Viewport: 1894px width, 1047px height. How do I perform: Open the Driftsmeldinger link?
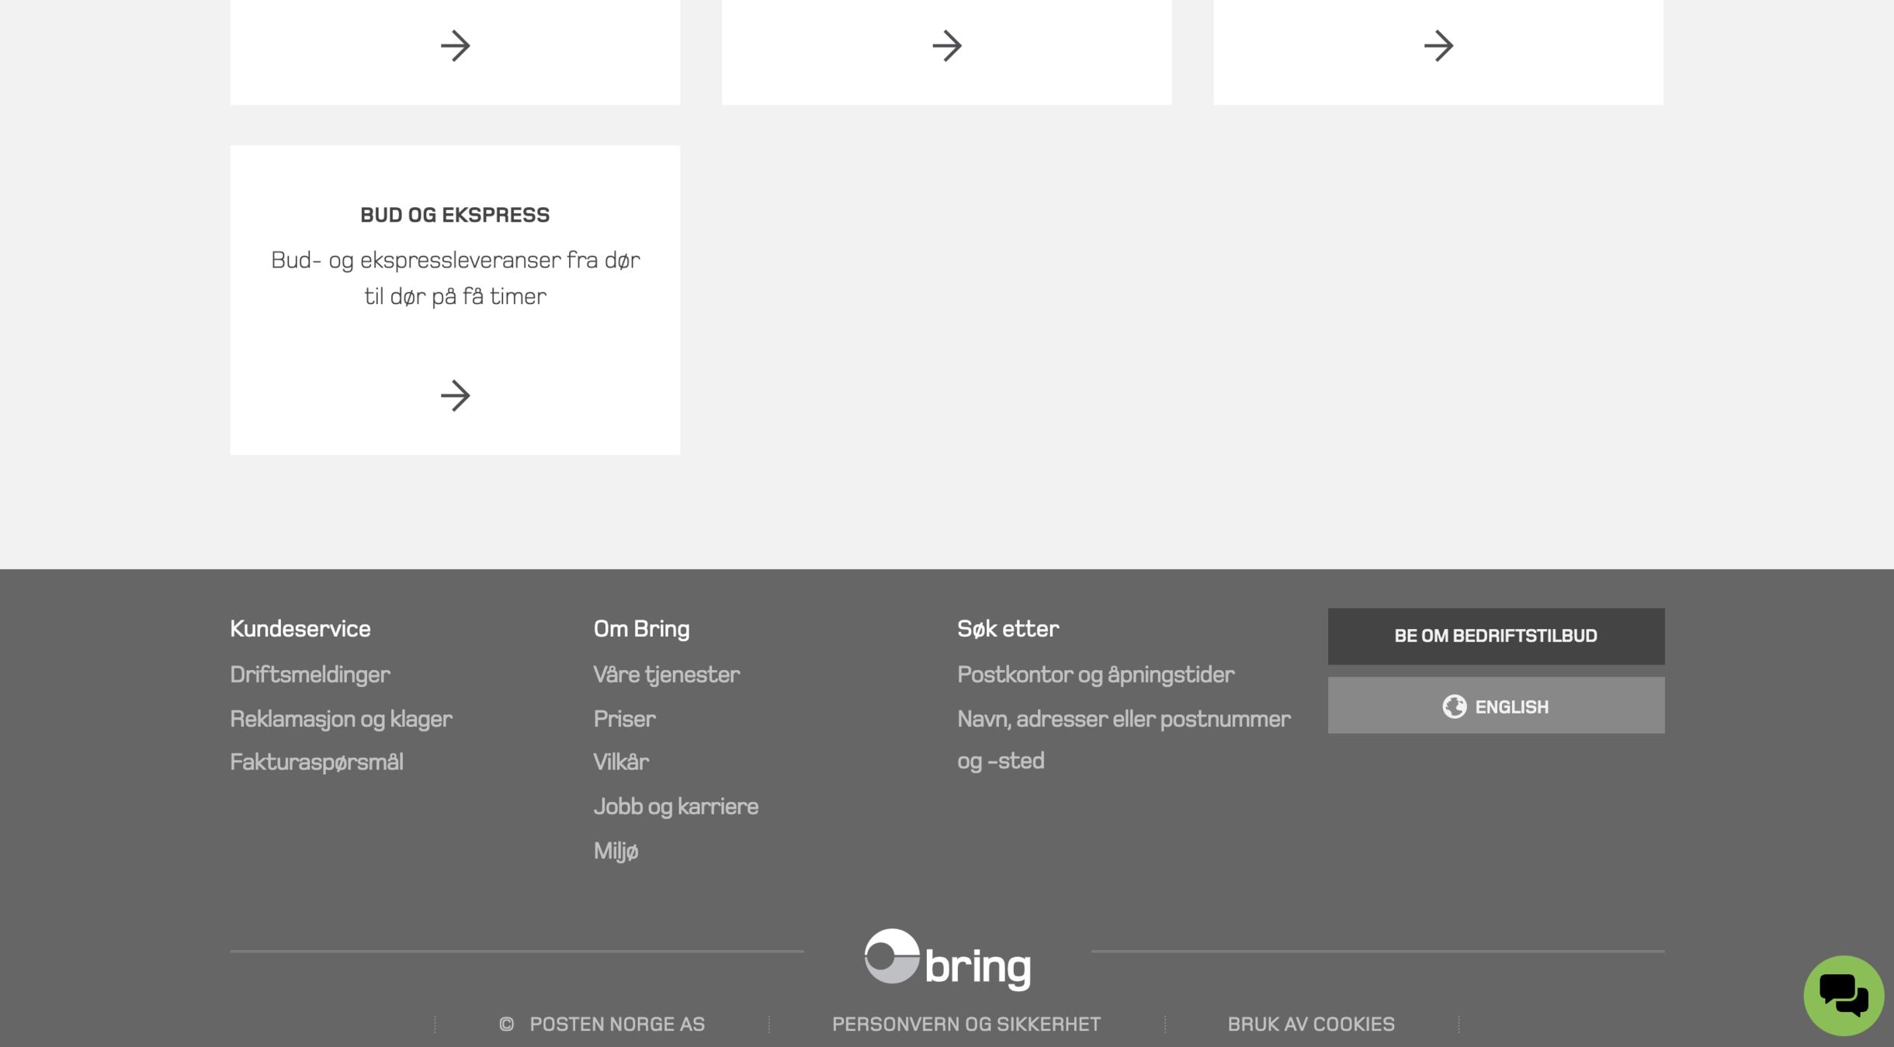click(310, 675)
